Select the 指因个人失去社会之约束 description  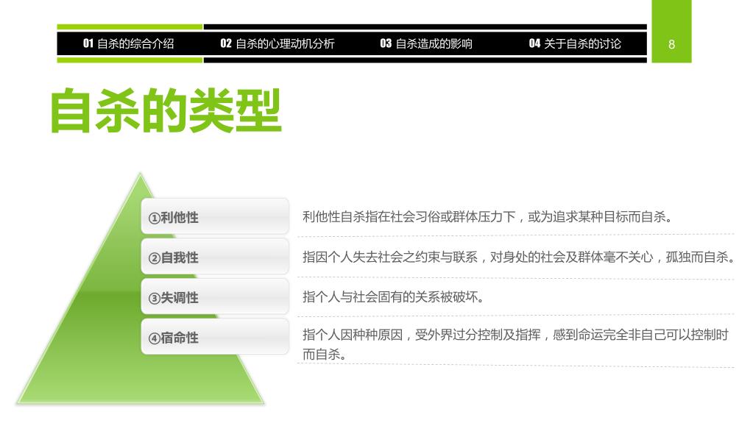pyautogui.click(x=519, y=257)
